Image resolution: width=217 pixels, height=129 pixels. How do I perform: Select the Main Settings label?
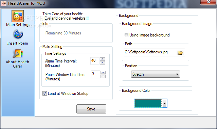point(18,25)
